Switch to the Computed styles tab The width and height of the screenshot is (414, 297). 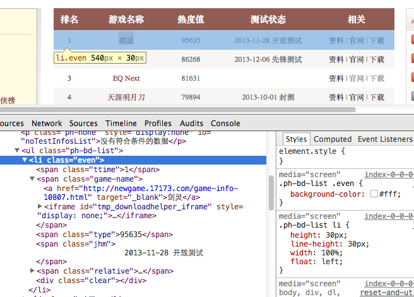(333, 139)
